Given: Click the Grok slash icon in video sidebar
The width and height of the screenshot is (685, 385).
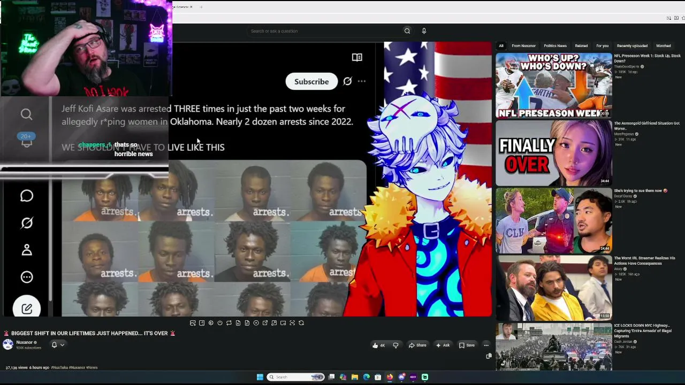Looking at the screenshot, I should pos(27,223).
